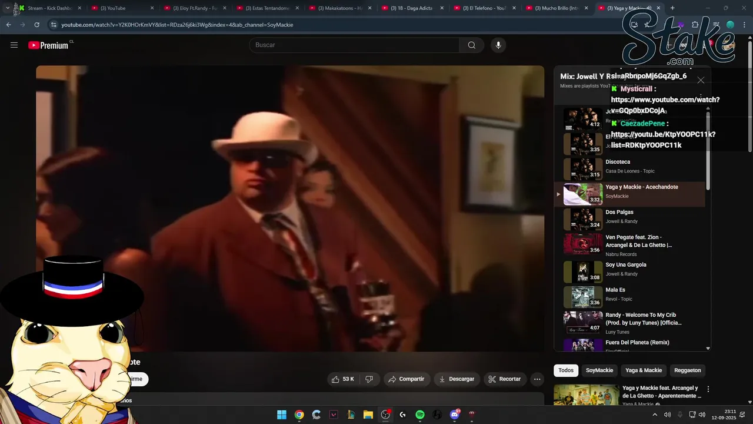The image size is (753, 424).
Task: Select the SoyMackie filter chip
Action: [599, 370]
